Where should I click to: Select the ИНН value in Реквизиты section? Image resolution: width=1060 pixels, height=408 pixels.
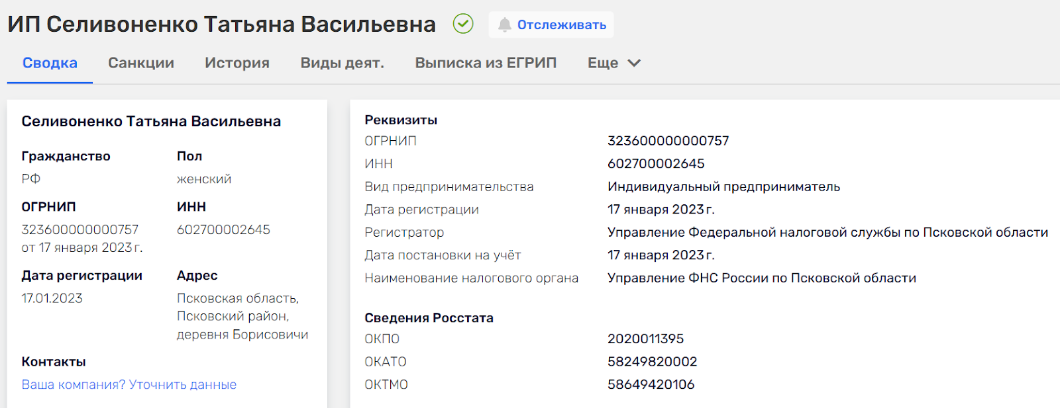(x=656, y=164)
